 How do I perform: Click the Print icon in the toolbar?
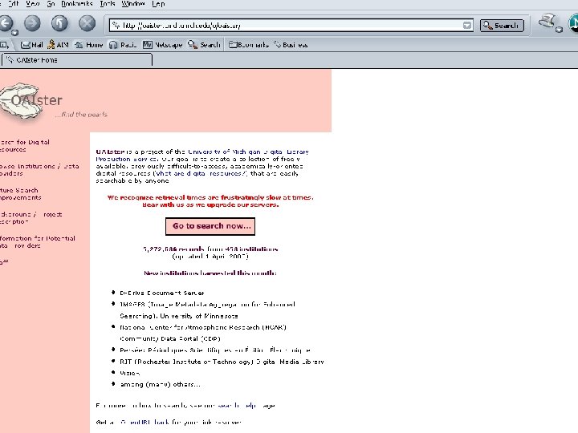pos(547,22)
